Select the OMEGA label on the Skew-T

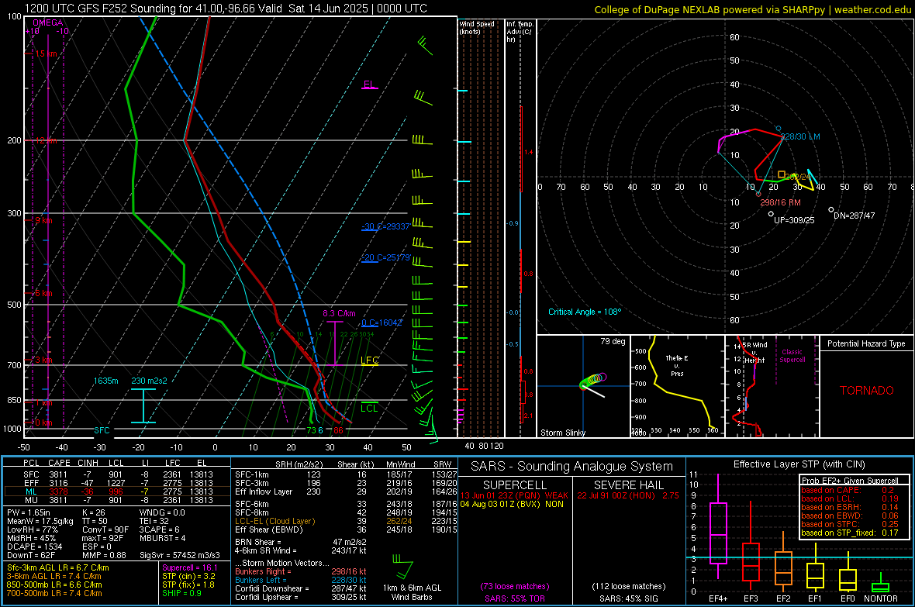tap(48, 22)
